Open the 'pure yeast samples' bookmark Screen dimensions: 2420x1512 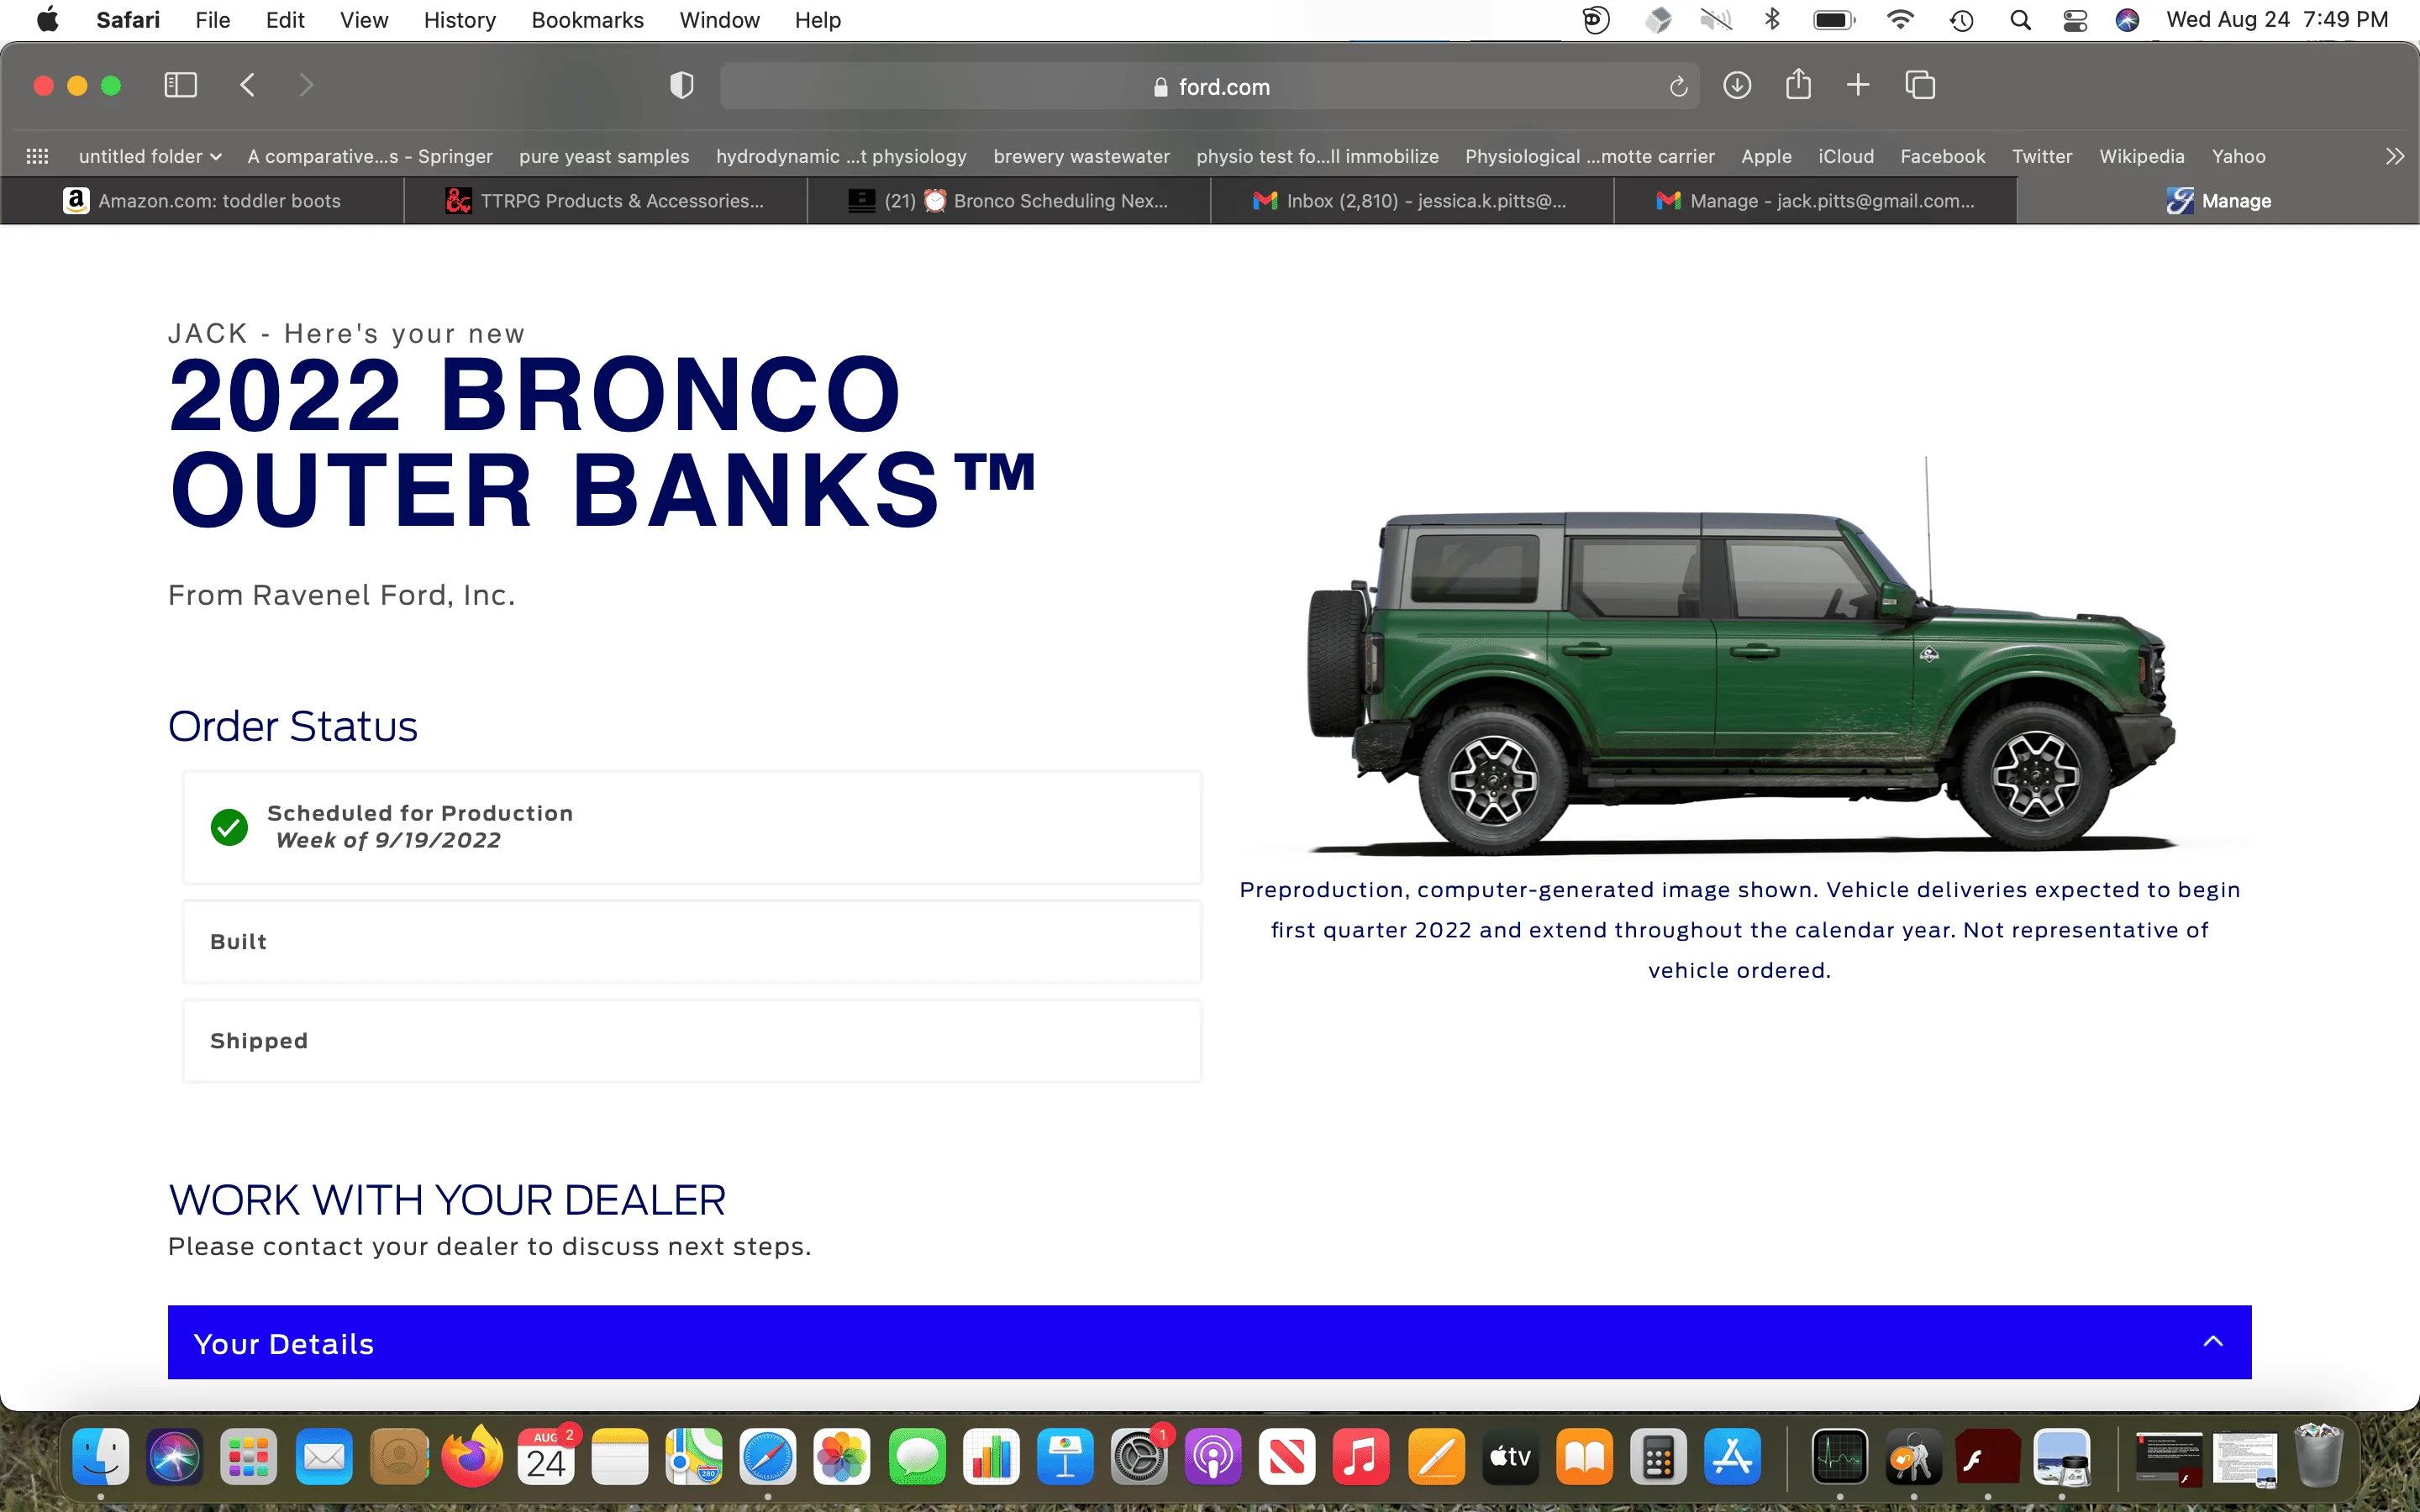click(604, 156)
